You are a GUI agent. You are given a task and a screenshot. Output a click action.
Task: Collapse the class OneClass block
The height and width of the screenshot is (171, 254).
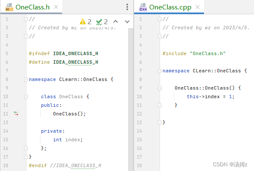coord(26,96)
